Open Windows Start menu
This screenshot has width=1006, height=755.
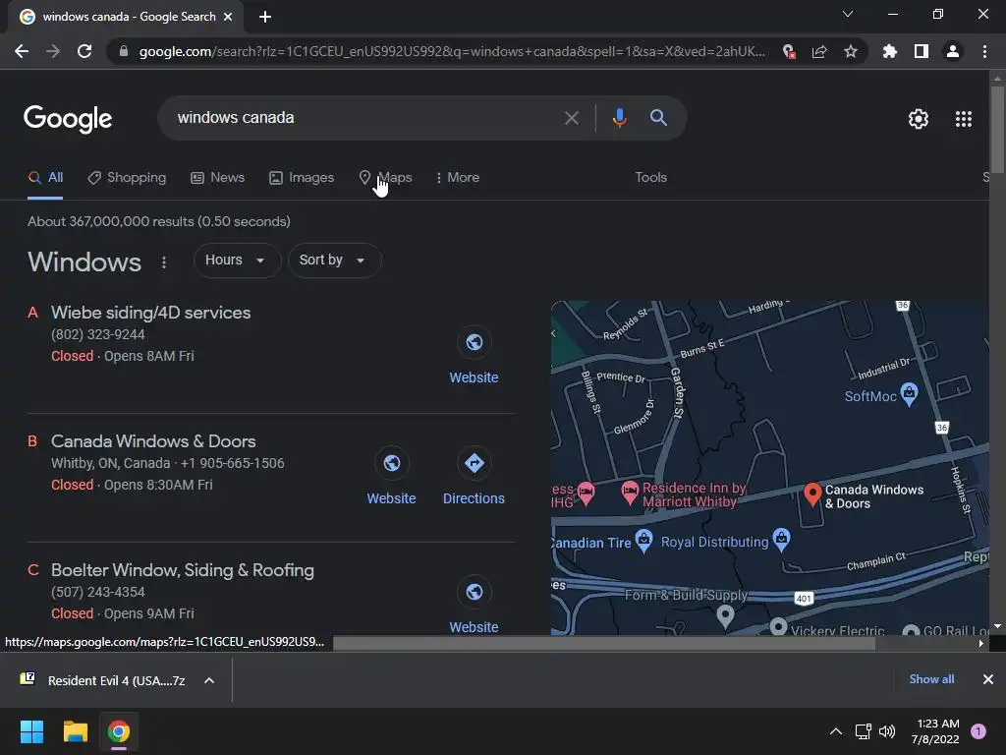click(x=32, y=731)
